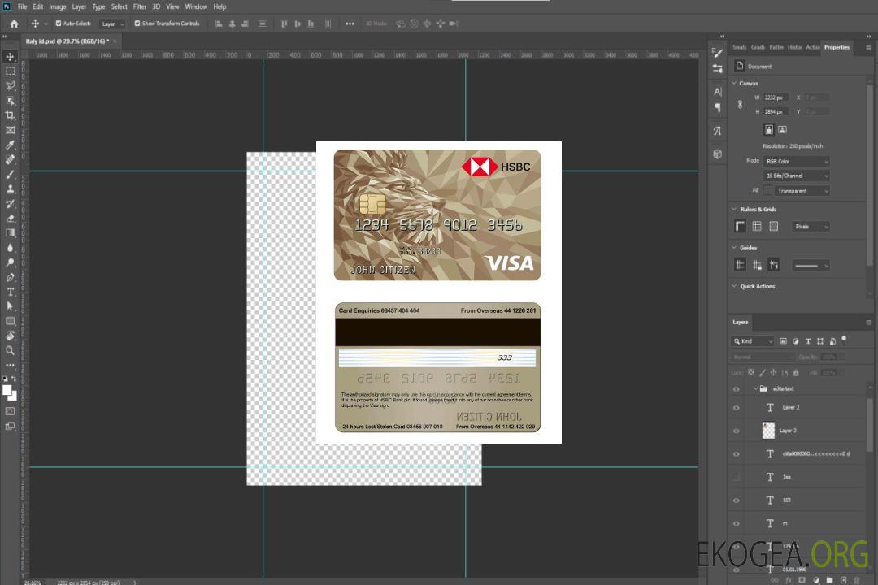The height and width of the screenshot is (585, 878).
Task: Select the Dodge tool
Action: click(x=10, y=262)
